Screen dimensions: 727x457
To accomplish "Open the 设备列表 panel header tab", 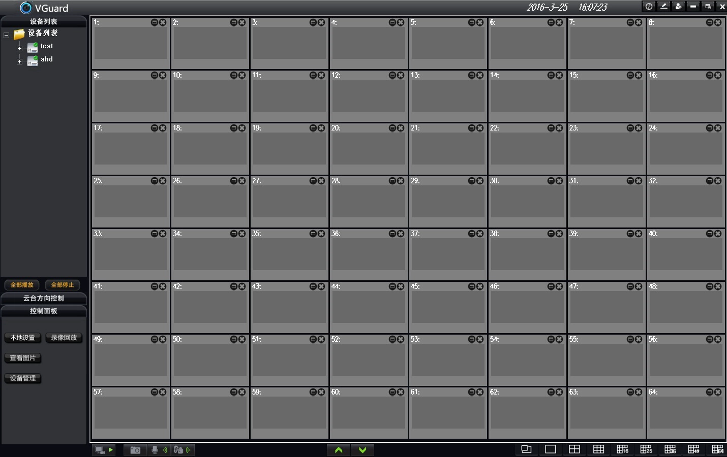I will click(x=44, y=21).
